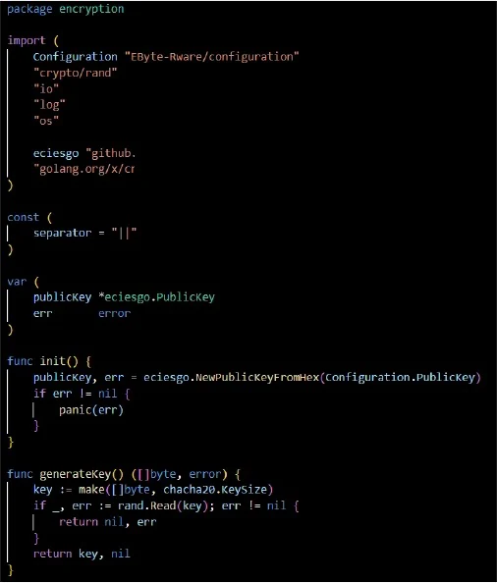Screen dimensions: 497x583
Task: Click the err variable declaration
Action: [x=43, y=313]
